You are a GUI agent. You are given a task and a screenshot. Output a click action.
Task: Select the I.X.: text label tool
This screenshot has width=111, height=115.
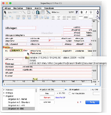click(10, 12)
